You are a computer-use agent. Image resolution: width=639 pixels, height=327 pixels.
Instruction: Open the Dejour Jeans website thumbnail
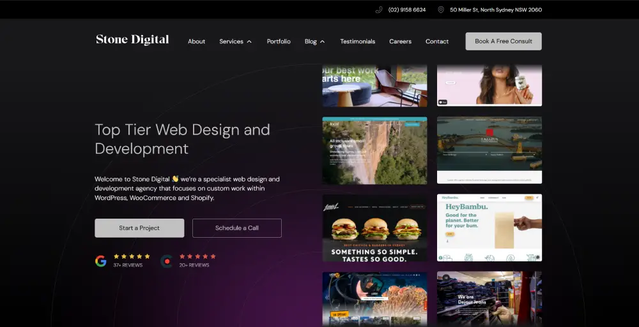(489, 300)
